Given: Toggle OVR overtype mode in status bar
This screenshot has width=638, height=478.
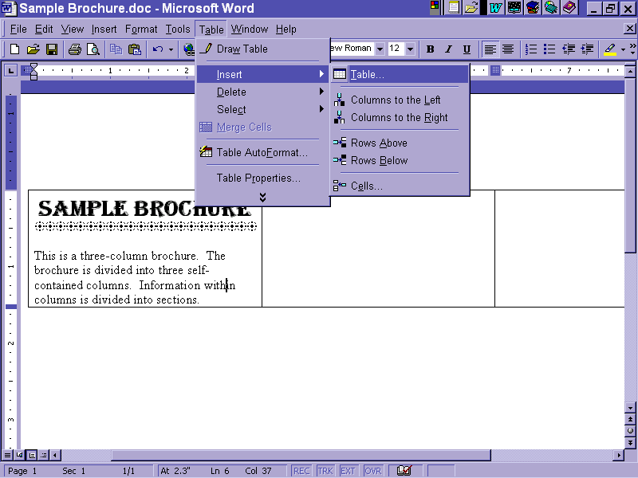Looking at the screenshot, I should click(x=373, y=471).
